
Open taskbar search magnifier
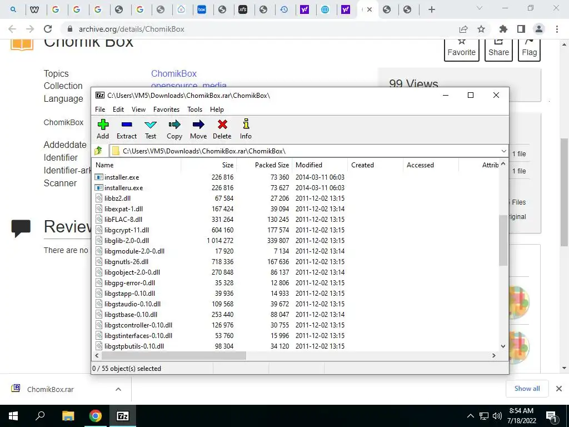40,415
